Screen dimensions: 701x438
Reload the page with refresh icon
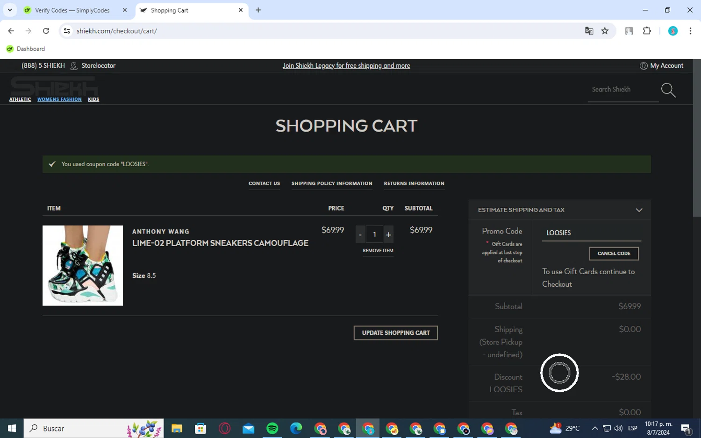[46, 31]
